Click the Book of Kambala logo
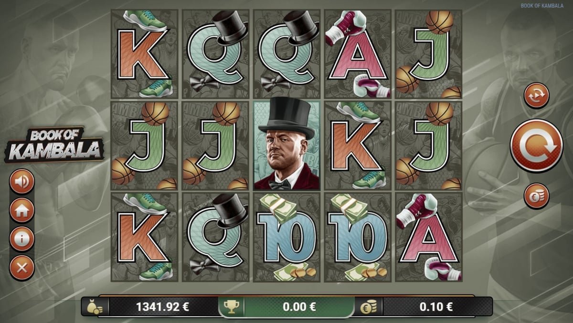 pyautogui.click(x=54, y=145)
